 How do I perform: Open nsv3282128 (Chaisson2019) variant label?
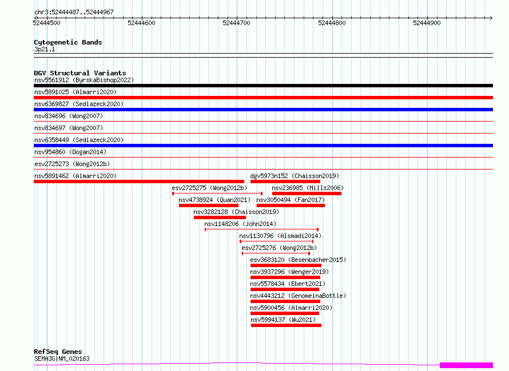(236, 212)
